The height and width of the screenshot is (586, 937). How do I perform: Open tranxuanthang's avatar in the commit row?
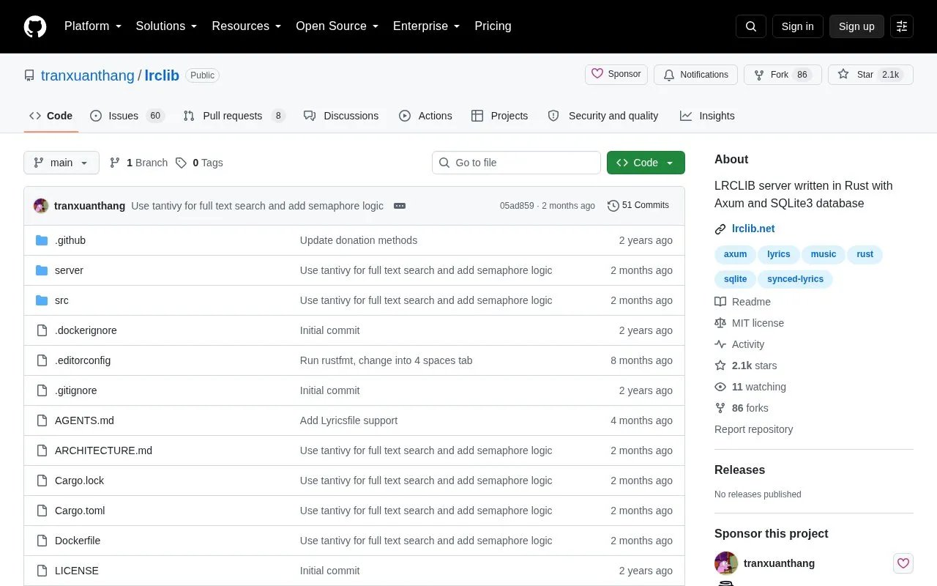pyautogui.click(x=41, y=206)
